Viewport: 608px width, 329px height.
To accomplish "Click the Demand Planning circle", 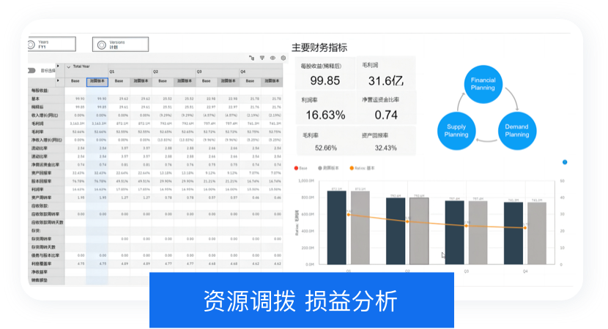I will (x=517, y=131).
